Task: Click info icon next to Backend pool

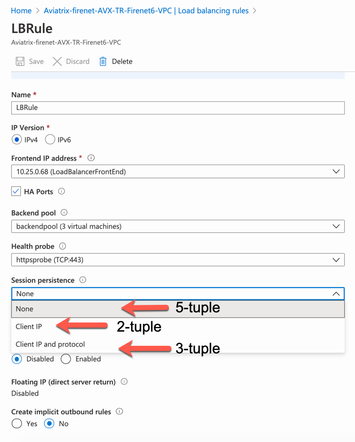Action: [x=64, y=213]
